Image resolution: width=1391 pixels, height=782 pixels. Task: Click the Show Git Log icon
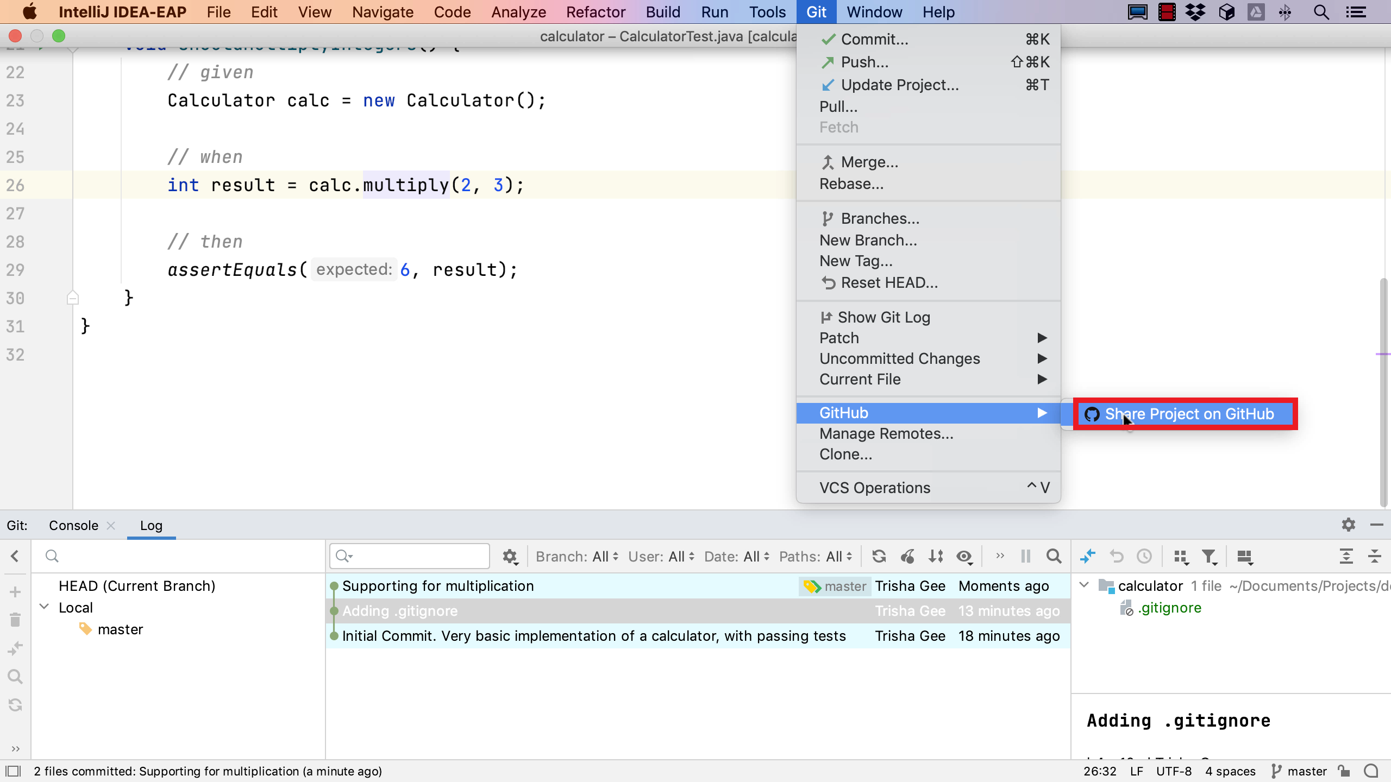[x=826, y=317]
